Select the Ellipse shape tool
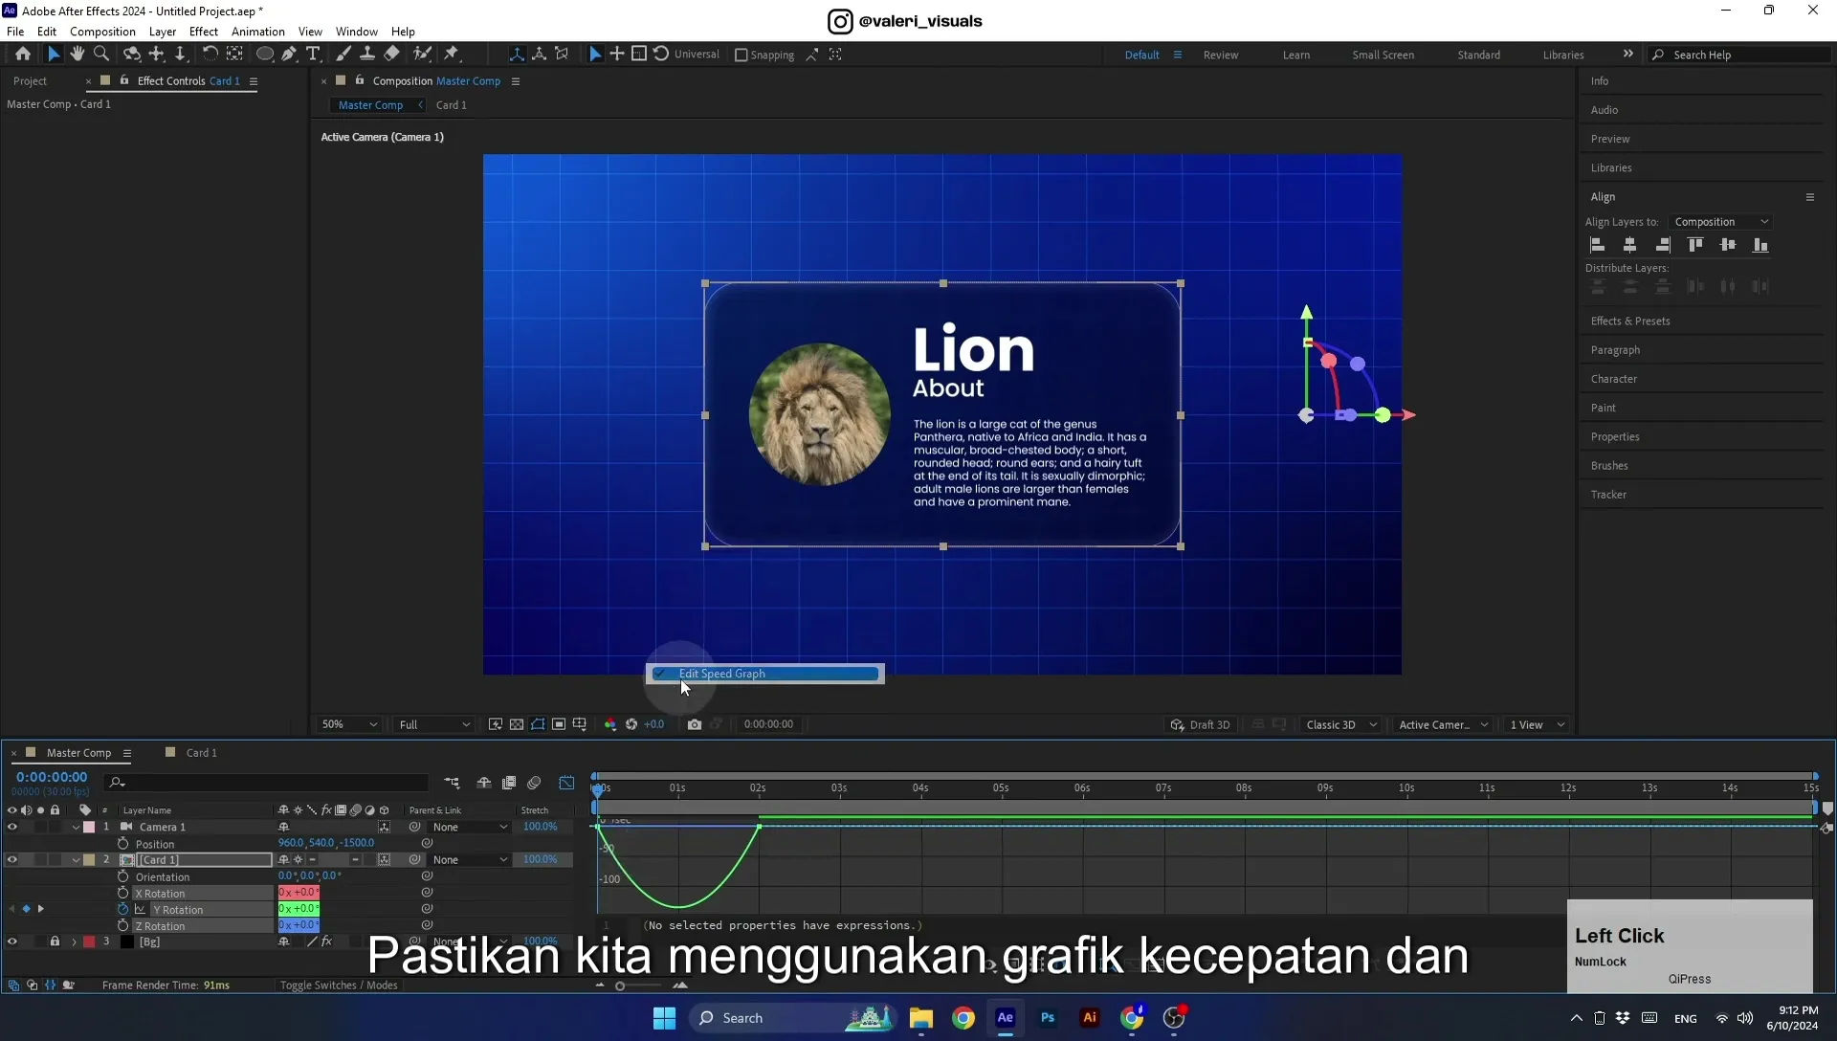This screenshot has height=1041, width=1837. 265,55
